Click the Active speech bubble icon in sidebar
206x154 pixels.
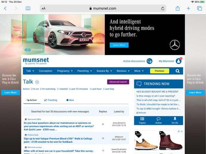(159, 119)
